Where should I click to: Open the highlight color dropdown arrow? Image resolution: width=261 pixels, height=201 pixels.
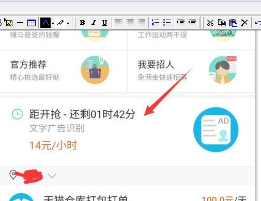(68, 23)
